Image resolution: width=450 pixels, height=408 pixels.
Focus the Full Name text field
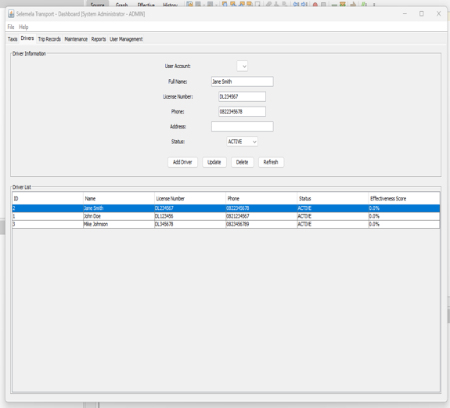(x=243, y=81)
